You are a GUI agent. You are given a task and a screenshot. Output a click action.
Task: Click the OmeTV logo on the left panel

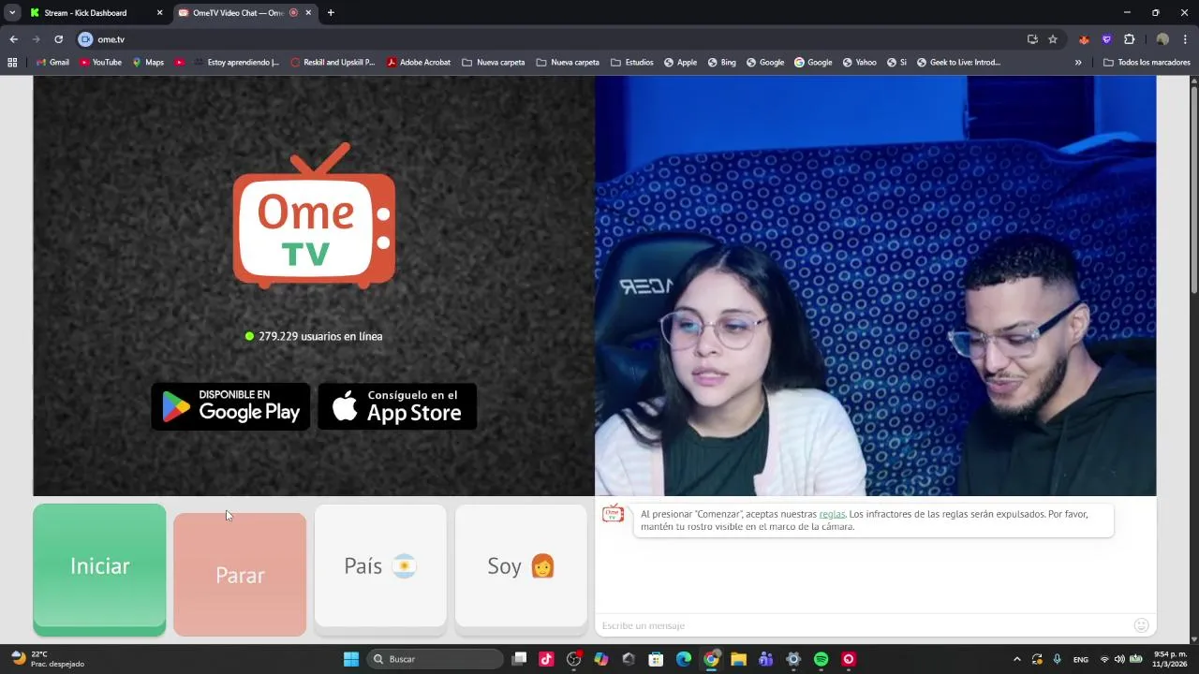314,215
